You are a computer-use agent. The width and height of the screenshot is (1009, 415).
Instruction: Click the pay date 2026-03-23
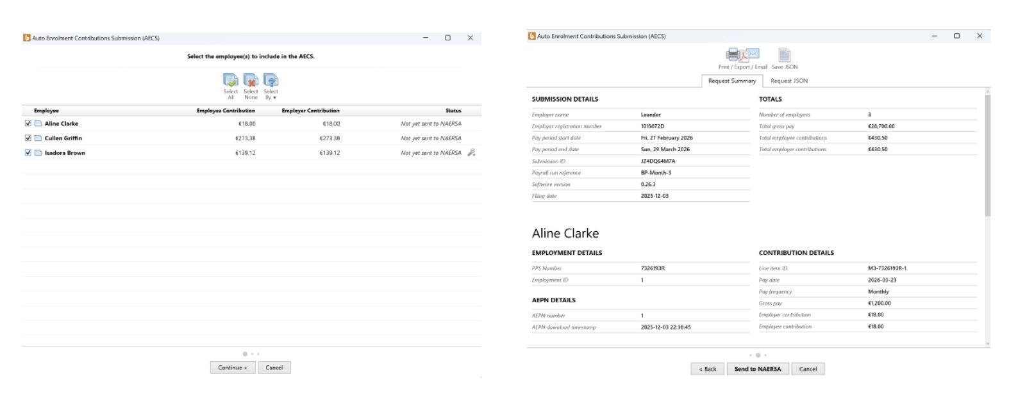pyautogui.click(x=882, y=280)
